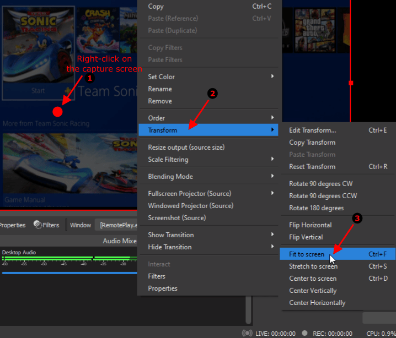Click the Grand Theft Auto thumbnail
Screen dimensions: 396x338
315,30
